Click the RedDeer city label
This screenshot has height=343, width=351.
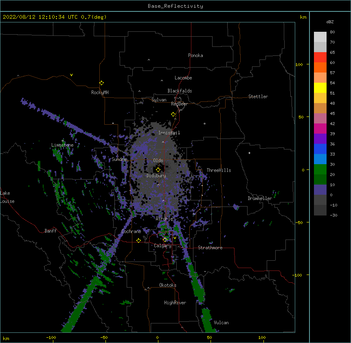(179, 104)
